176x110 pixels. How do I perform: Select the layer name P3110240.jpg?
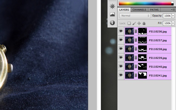[x=158, y=67]
